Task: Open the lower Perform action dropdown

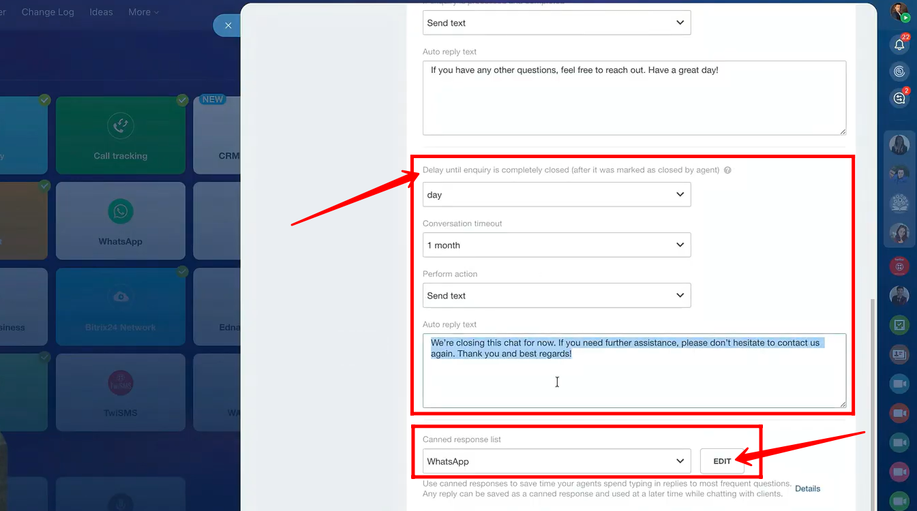Action: (x=556, y=296)
